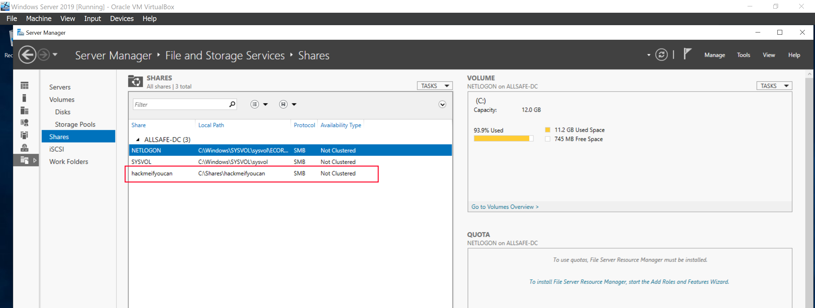Screen dimensions: 815x308
Task: Select the DNS sidebar icon
Action: 25,148
